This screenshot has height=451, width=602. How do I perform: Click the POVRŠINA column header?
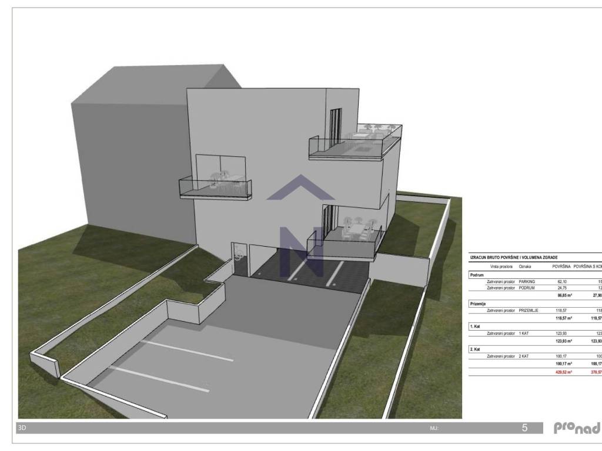tap(561, 267)
